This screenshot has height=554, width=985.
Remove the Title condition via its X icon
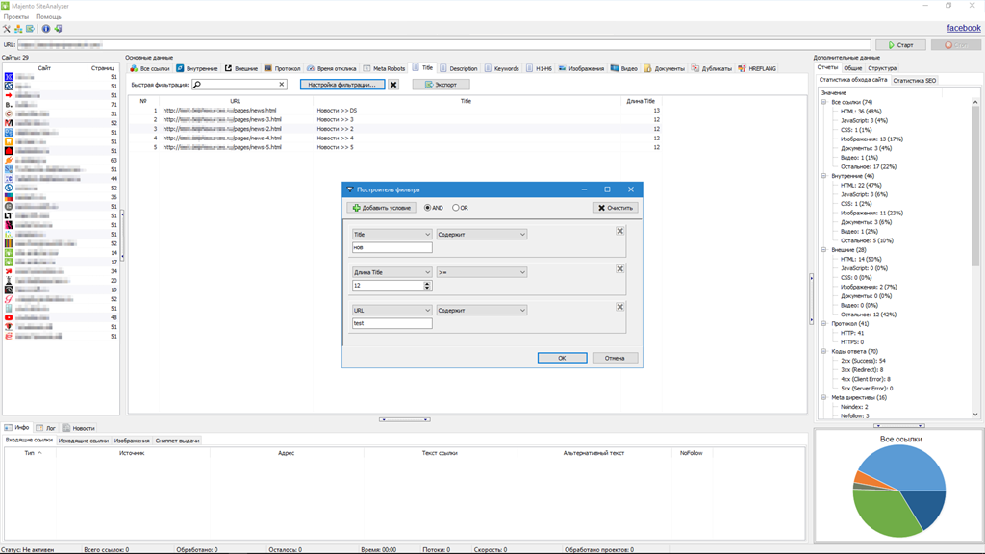click(620, 231)
